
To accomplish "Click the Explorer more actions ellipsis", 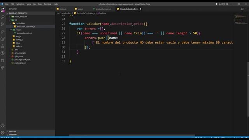I will tap(51, 9).
